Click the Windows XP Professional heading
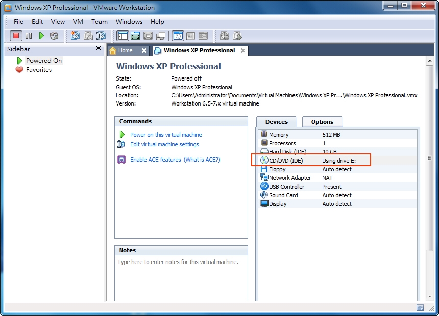The width and height of the screenshot is (439, 316). 168,66
